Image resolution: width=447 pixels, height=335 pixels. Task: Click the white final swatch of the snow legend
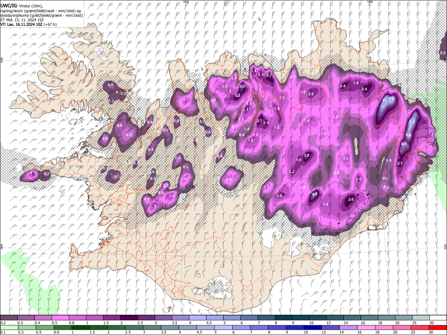coord(438,318)
